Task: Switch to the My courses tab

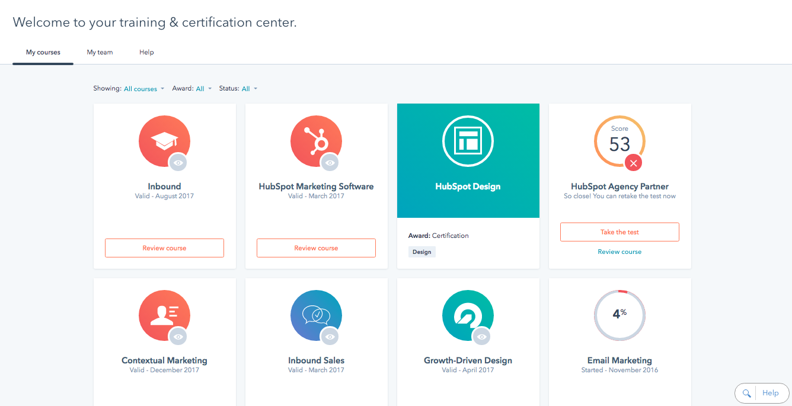Action: pyautogui.click(x=43, y=52)
